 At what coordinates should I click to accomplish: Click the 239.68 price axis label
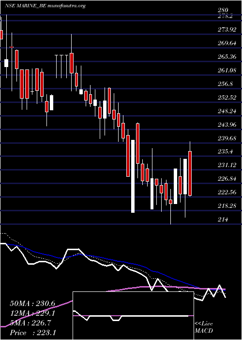pyautogui.click(x=227, y=138)
